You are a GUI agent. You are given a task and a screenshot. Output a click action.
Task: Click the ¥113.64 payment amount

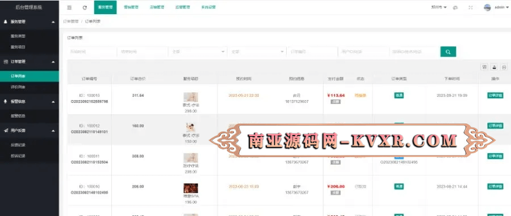pos(336,96)
